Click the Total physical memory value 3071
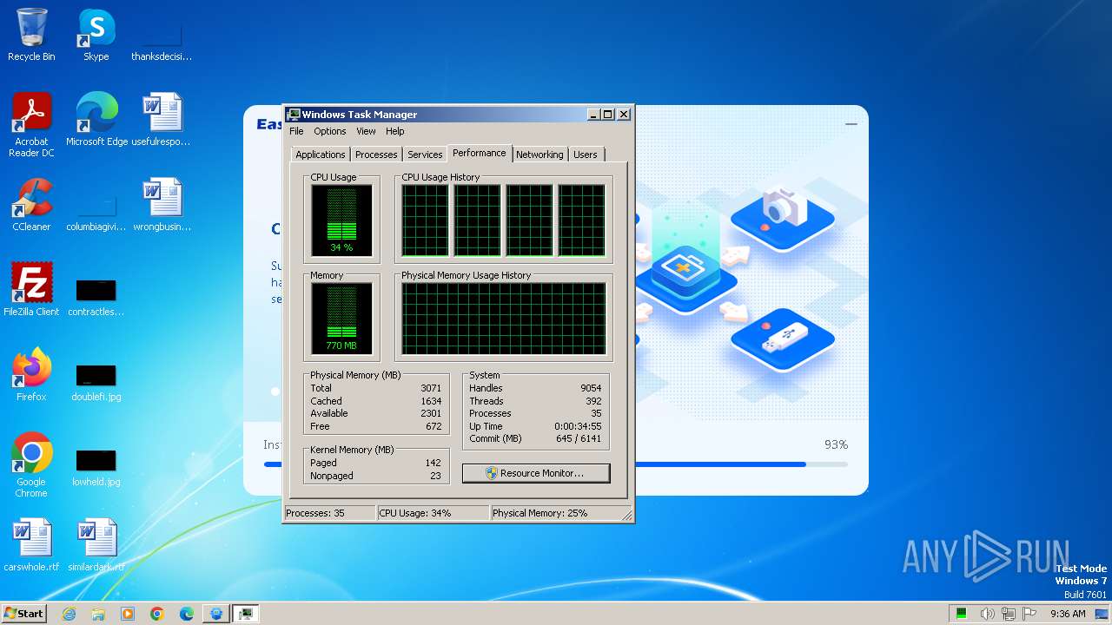The image size is (1112, 625). (x=431, y=388)
